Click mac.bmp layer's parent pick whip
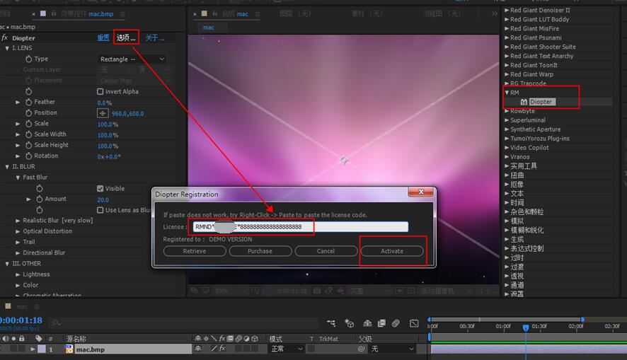627x360 pixels. click(x=362, y=349)
